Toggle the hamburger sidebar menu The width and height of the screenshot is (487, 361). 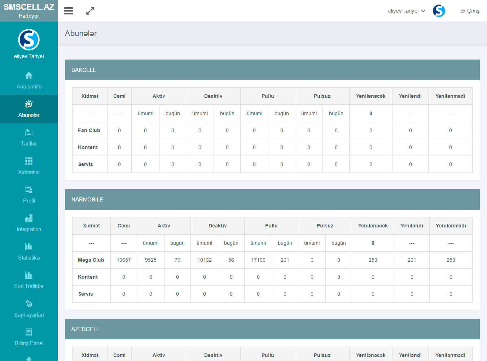69,11
